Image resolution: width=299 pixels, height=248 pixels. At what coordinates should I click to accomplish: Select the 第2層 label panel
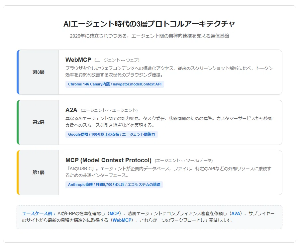click(39, 122)
